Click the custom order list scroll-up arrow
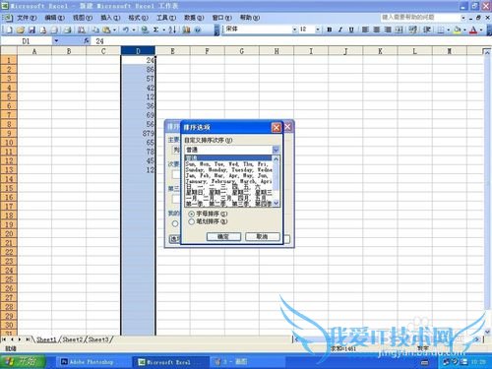The width and height of the screenshot is (492, 369). point(277,158)
